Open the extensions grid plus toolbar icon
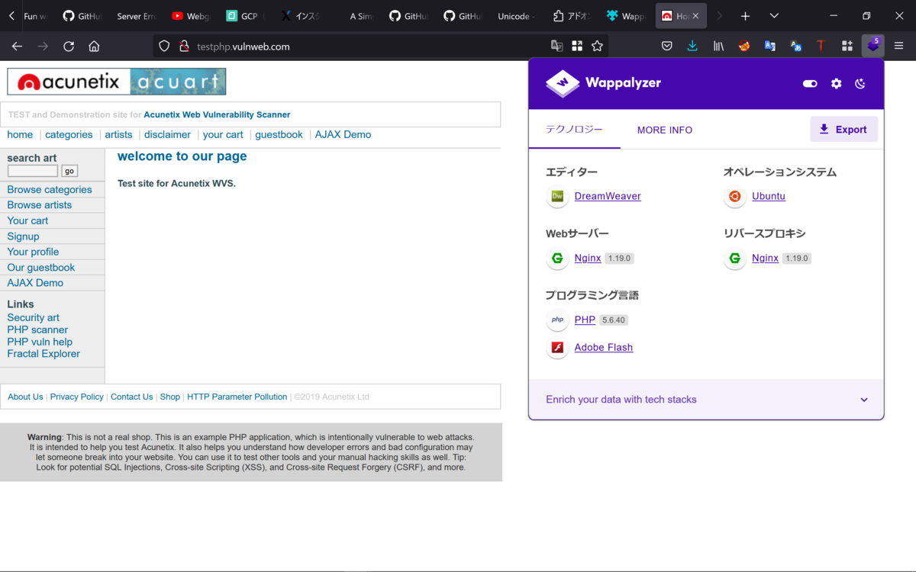Image resolution: width=916 pixels, height=572 pixels. pyautogui.click(x=847, y=46)
